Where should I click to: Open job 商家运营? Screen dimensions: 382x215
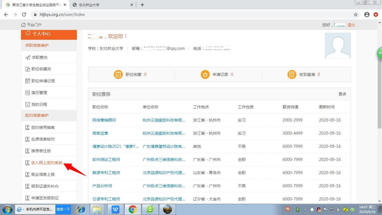pos(100,133)
